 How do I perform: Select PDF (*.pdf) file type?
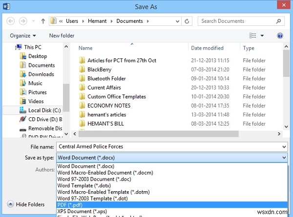tap(172, 205)
